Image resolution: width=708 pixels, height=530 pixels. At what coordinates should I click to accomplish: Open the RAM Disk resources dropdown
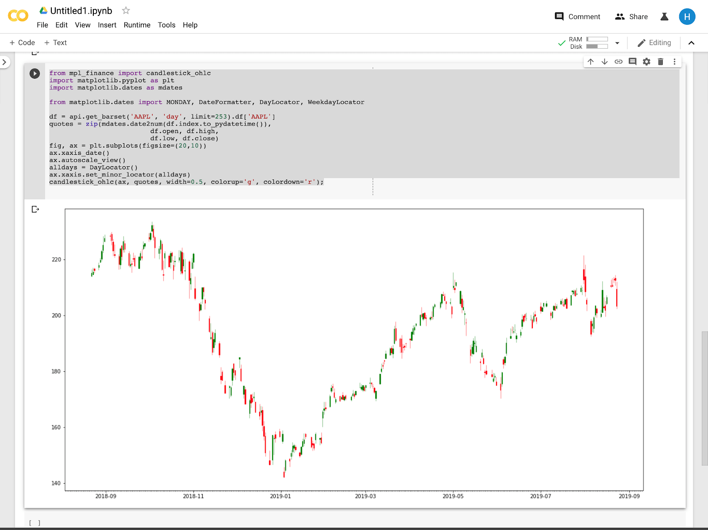pos(617,43)
